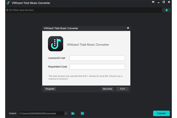The height and width of the screenshot is (118, 177).
Task: Click the Licensed E-mail label
Action: tap(57, 58)
